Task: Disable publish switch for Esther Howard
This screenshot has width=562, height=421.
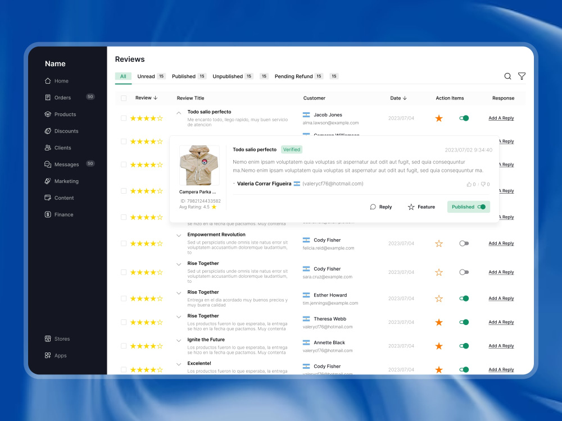Action: tap(464, 299)
